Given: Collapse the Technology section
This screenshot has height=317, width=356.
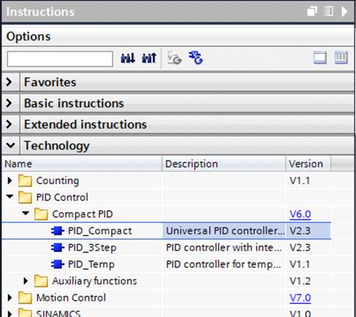Looking at the screenshot, I should click(10, 145).
